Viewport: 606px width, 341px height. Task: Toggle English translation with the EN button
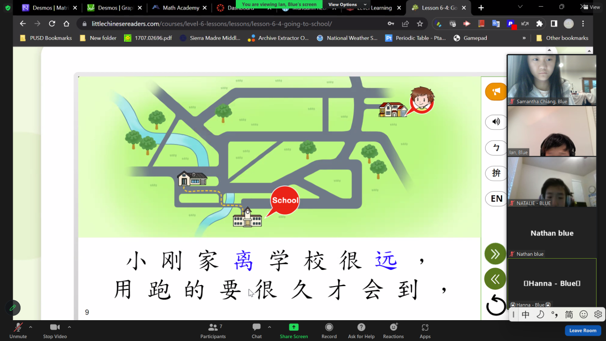pos(496,199)
